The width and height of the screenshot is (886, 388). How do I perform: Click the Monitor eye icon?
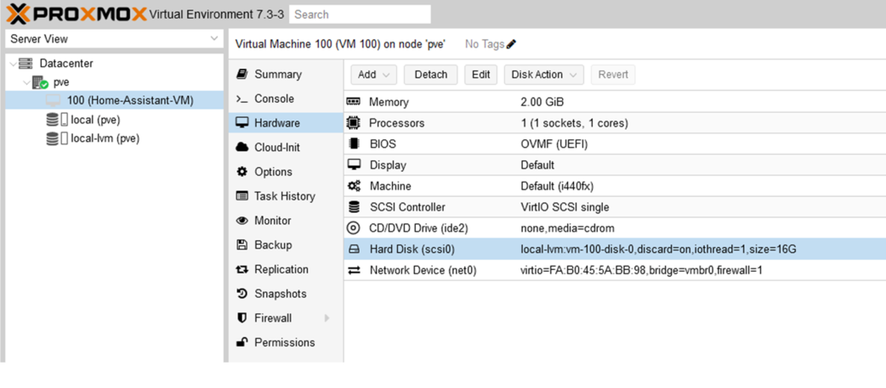(x=241, y=221)
